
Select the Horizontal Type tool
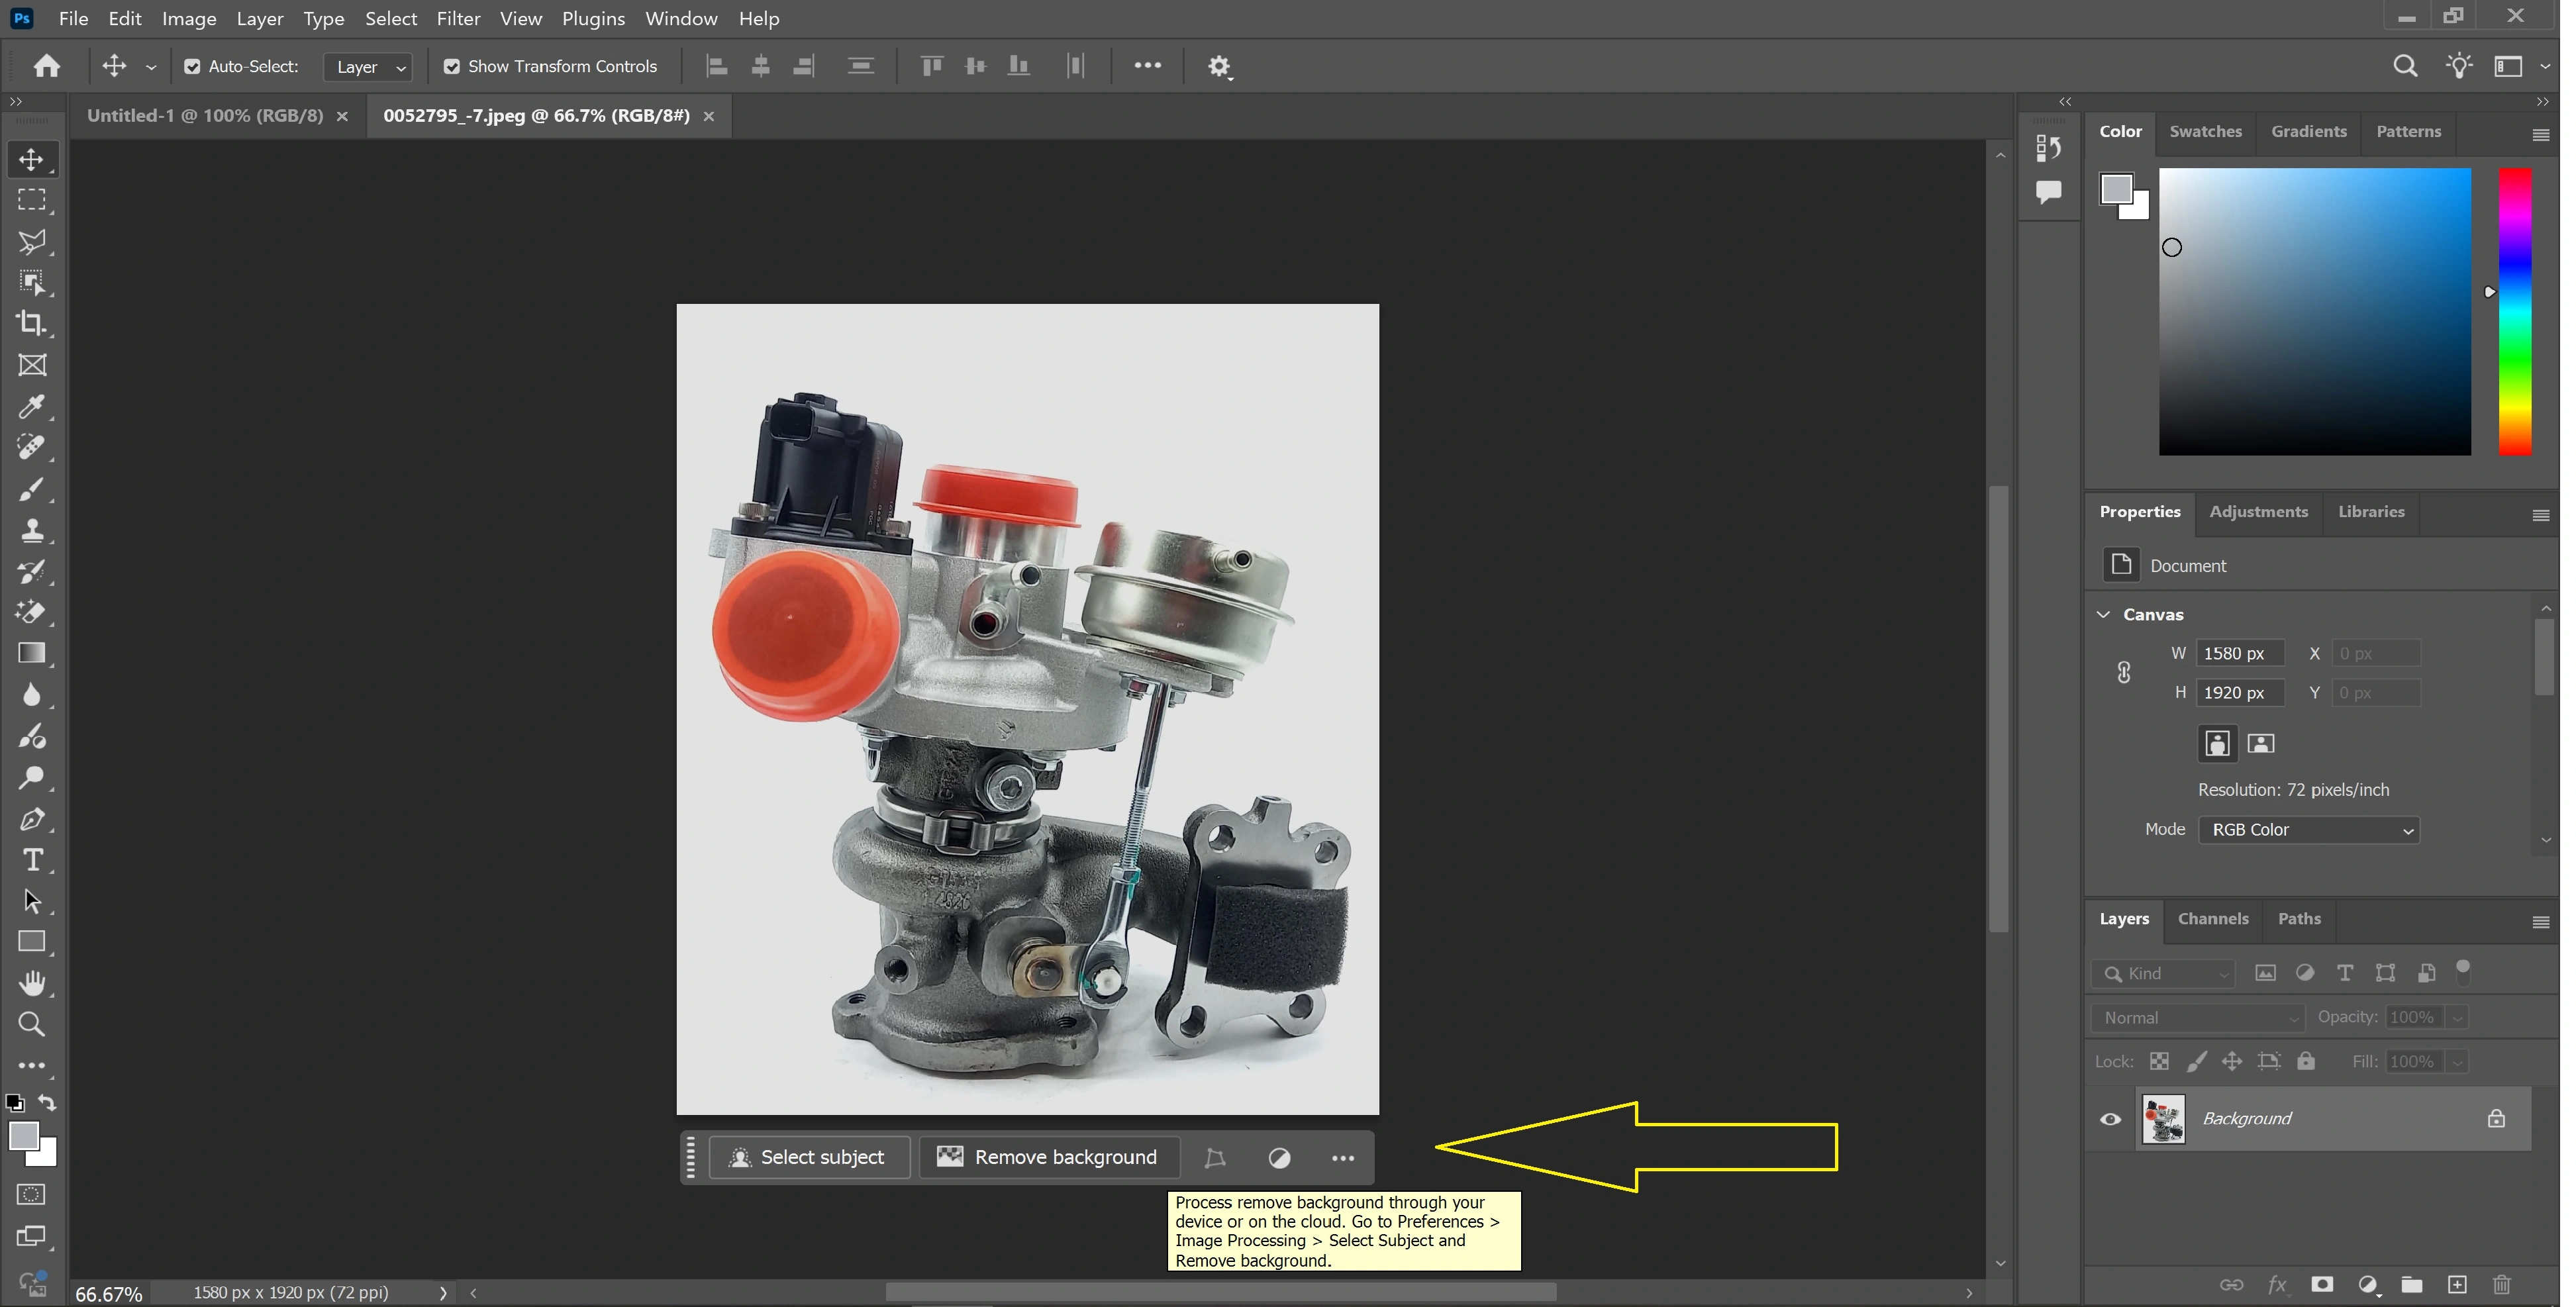click(x=32, y=860)
